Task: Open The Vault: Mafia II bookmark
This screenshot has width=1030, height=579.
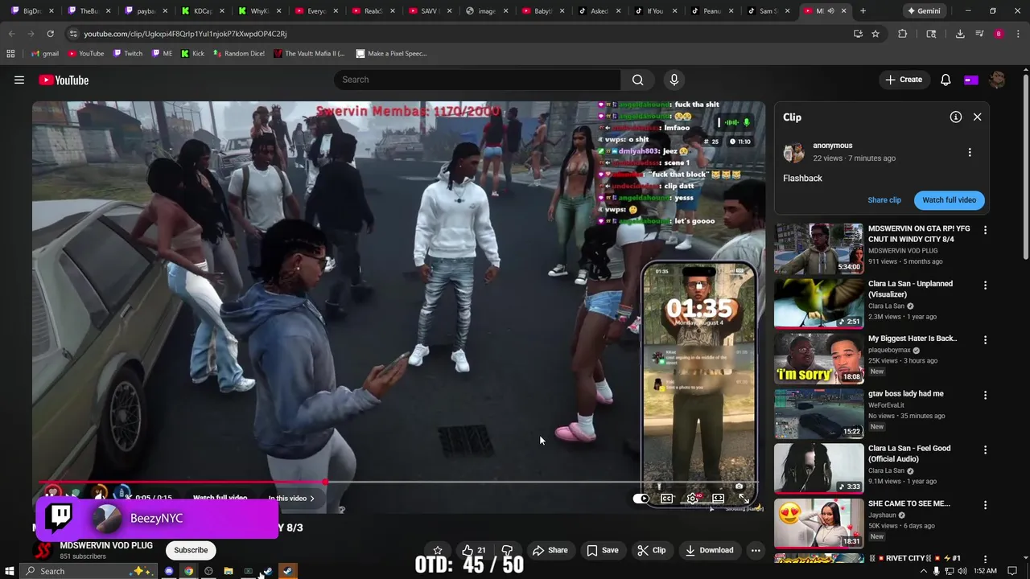Action: pos(309,53)
